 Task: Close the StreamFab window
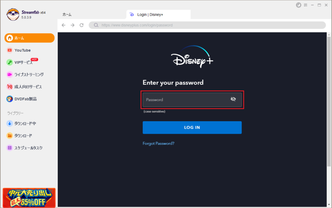click(326, 5)
